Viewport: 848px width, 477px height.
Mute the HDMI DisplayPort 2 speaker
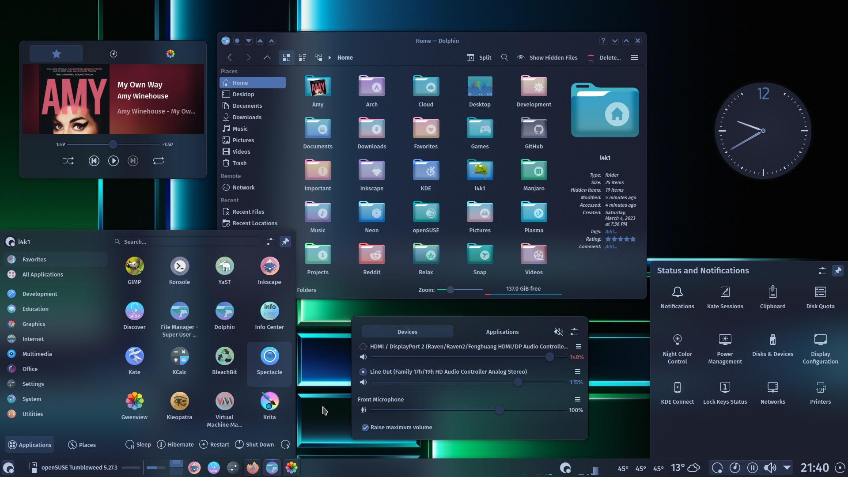coord(363,357)
